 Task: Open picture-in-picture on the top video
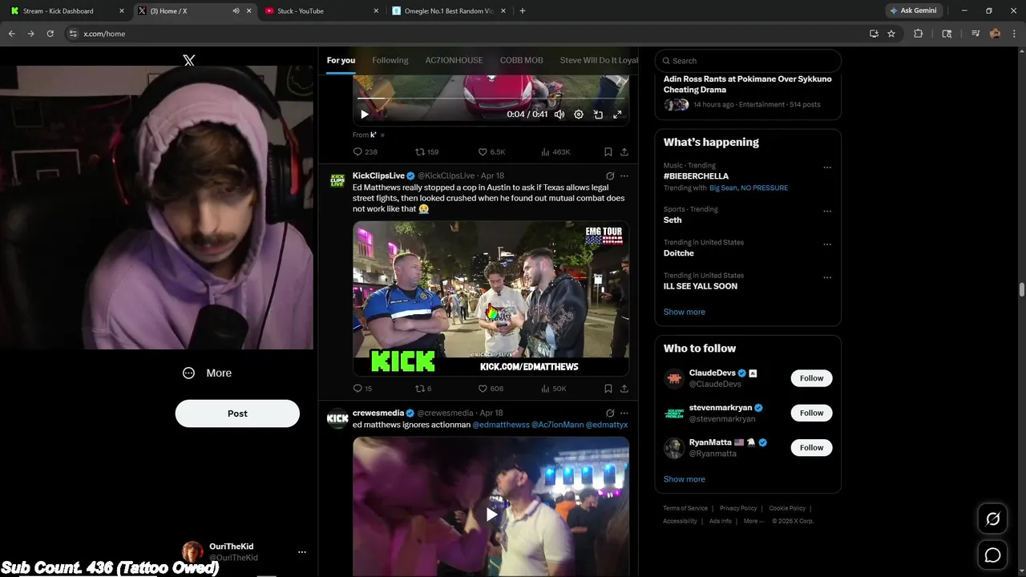click(x=598, y=115)
